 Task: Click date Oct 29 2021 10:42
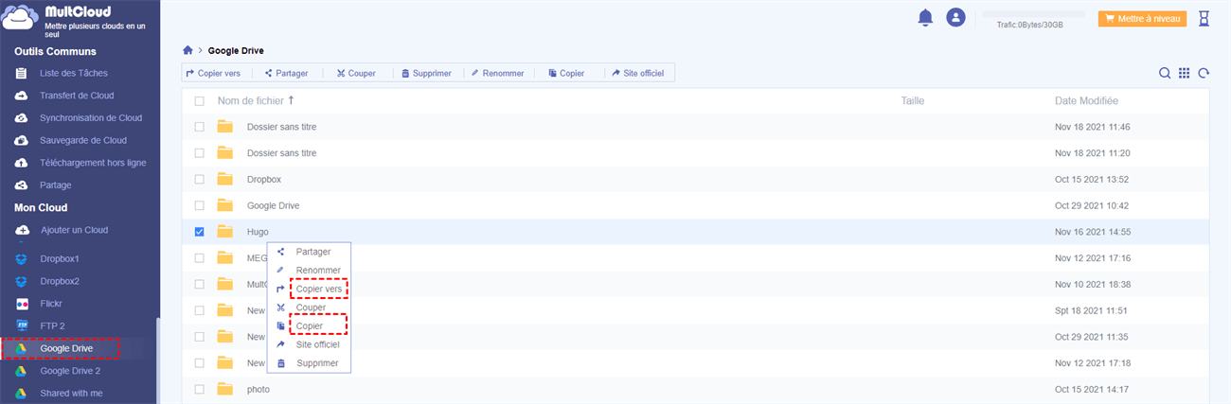[x=1092, y=205]
